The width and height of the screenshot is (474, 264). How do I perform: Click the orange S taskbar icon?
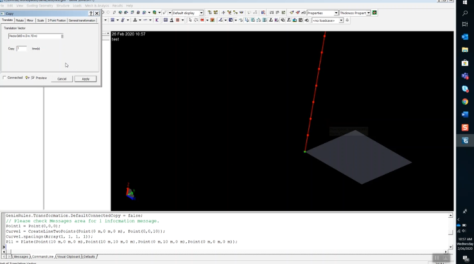click(x=465, y=127)
